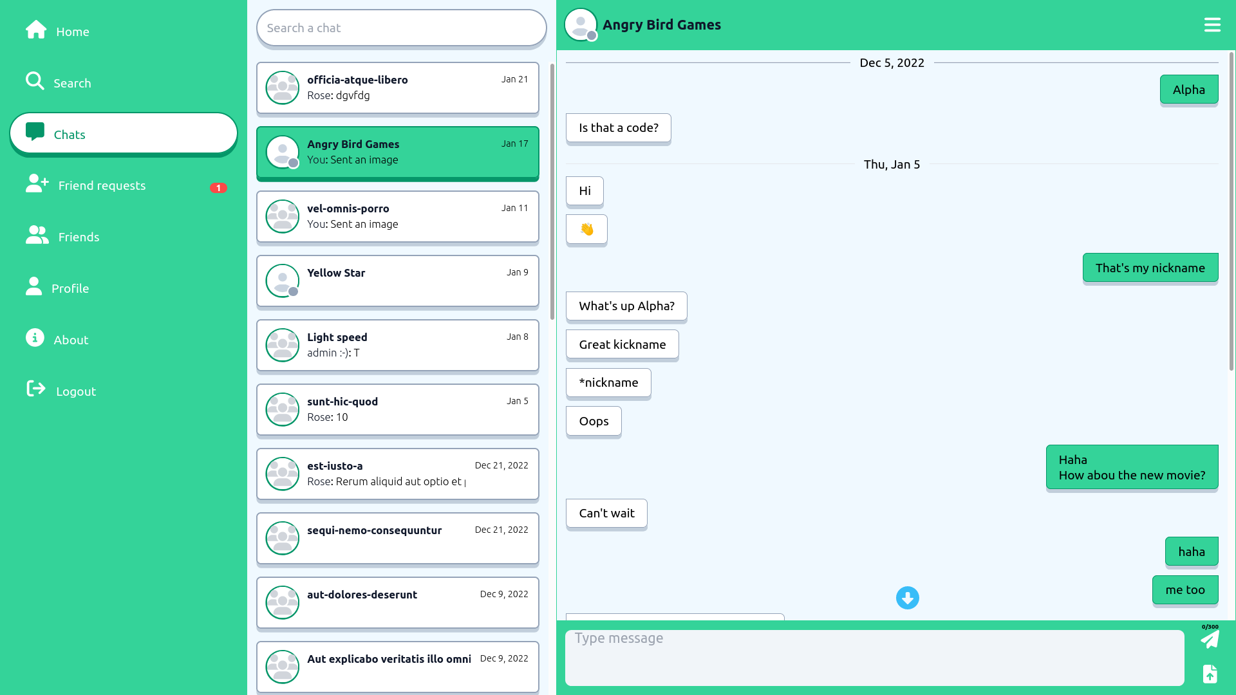
Task: Click the Search a chat field
Action: coord(401,28)
